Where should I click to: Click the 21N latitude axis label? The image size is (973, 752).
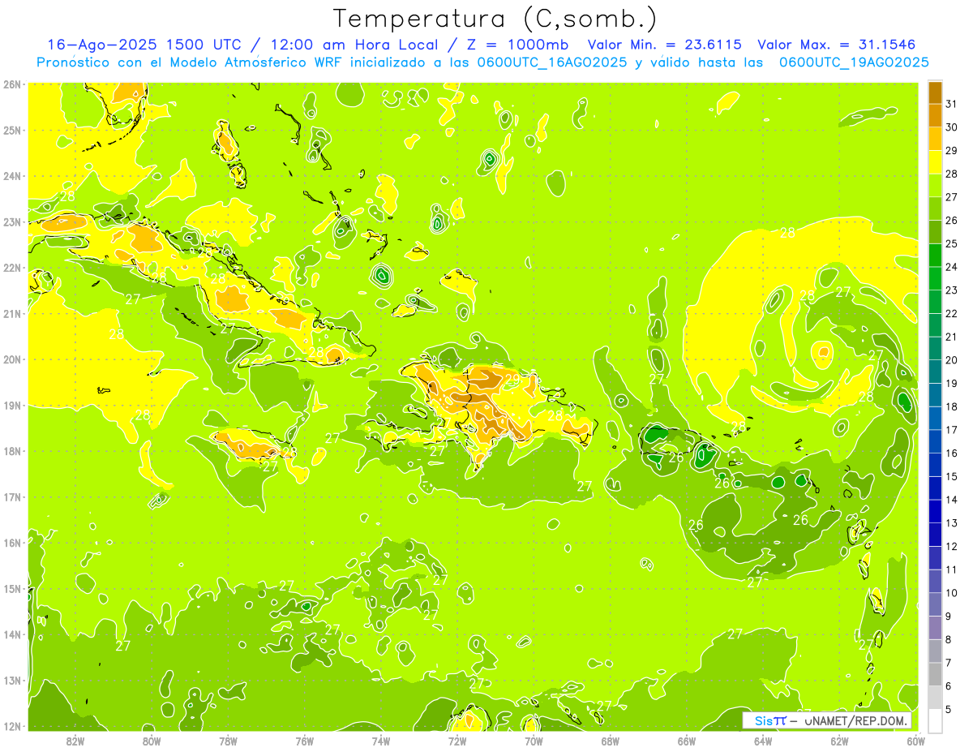pyautogui.click(x=12, y=313)
